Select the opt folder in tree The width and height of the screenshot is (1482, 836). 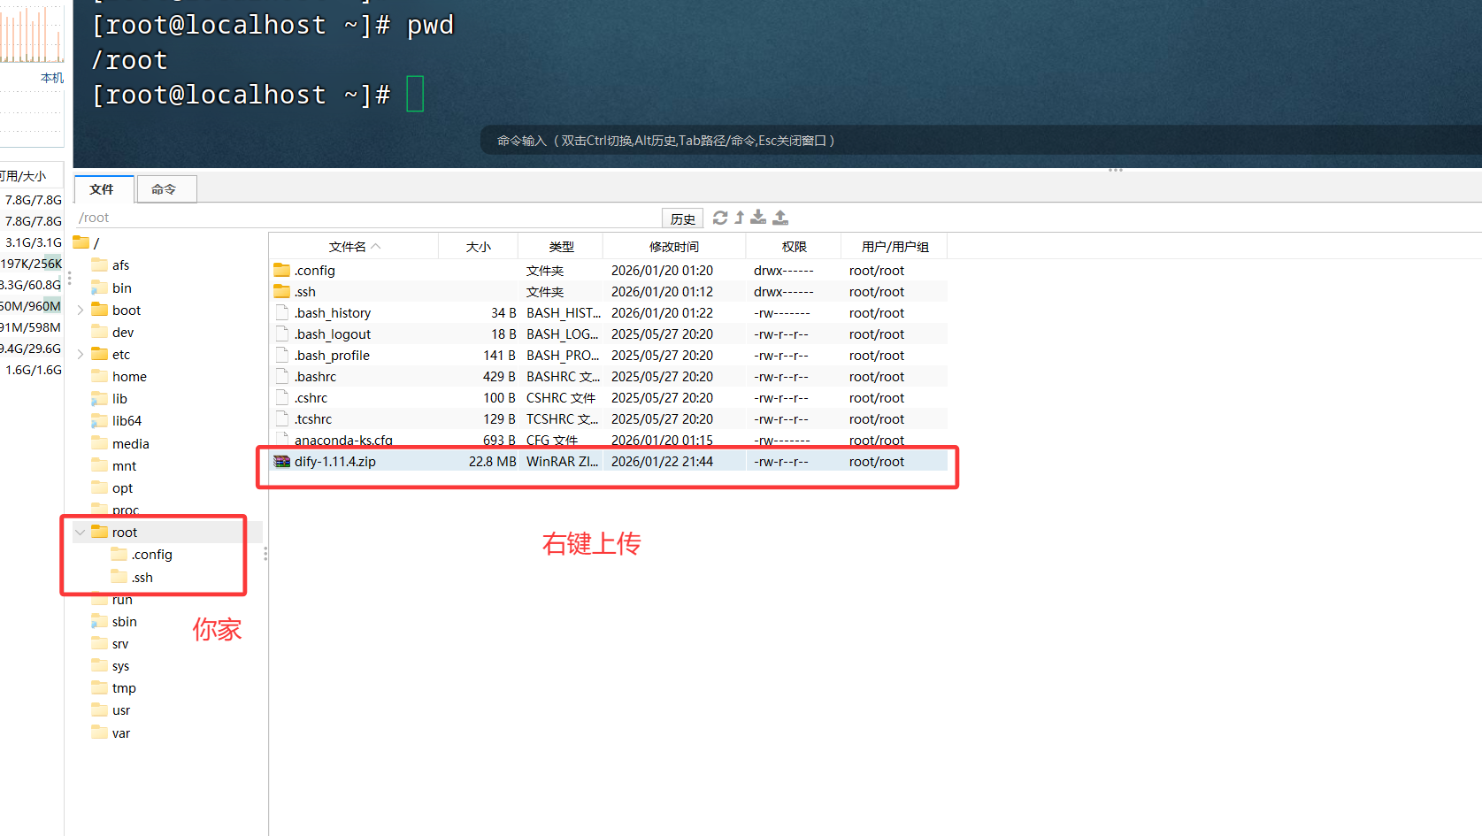(x=113, y=488)
